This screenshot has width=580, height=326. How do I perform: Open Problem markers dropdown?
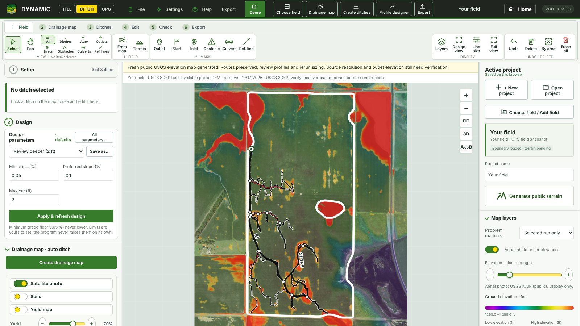(546, 233)
